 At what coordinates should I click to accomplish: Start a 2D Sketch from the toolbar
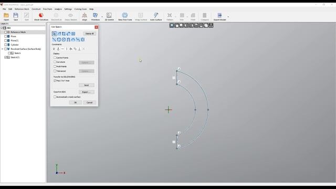click(x=109, y=16)
